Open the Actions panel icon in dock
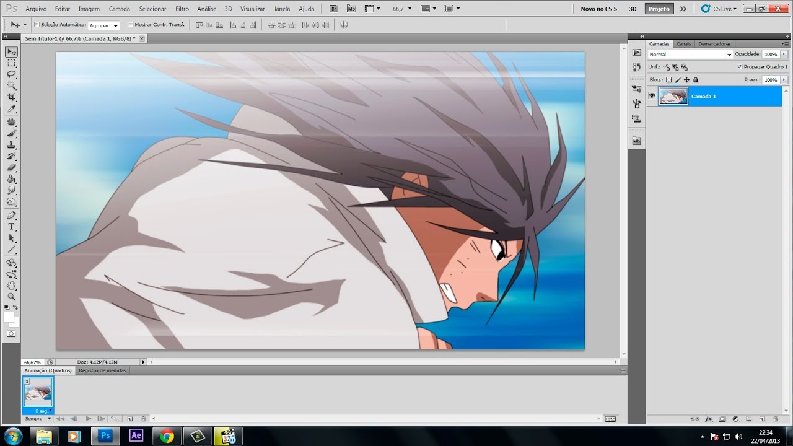This screenshot has width=793, height=446. tap(636, 53)
